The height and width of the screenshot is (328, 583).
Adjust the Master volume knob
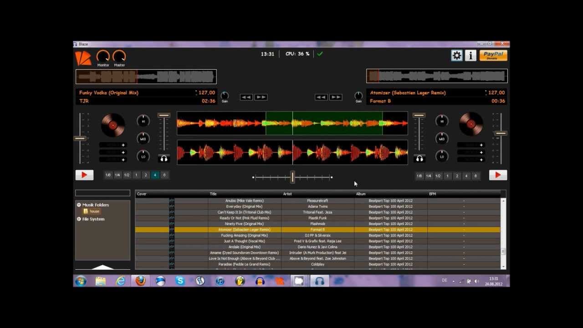(119, 56)
